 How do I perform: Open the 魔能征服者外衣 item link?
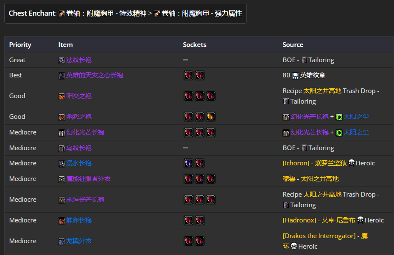(x=89, y=179)
